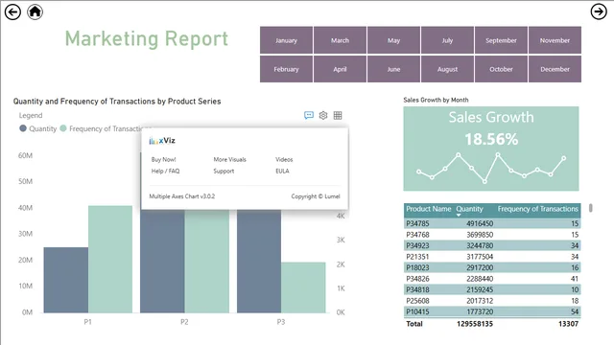Click the Sales Growth 18.56% card

(491, 149)
